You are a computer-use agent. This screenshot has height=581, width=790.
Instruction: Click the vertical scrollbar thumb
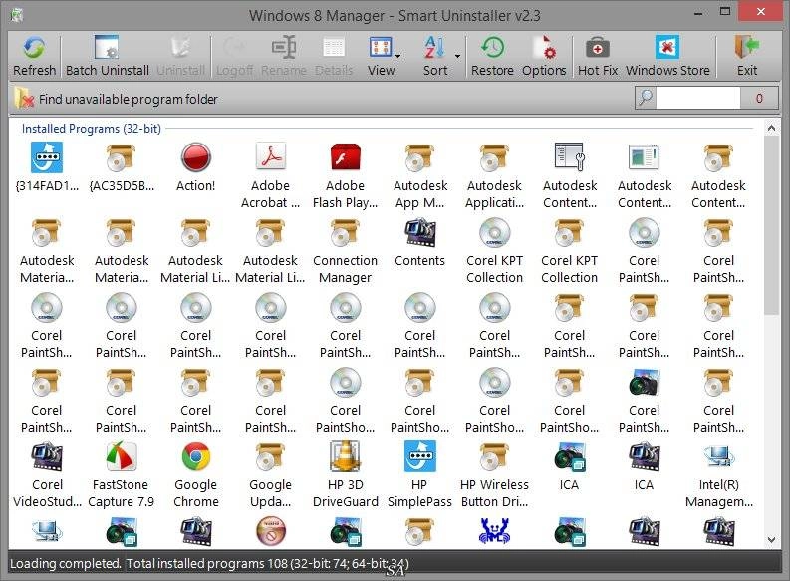pos(771,225)
